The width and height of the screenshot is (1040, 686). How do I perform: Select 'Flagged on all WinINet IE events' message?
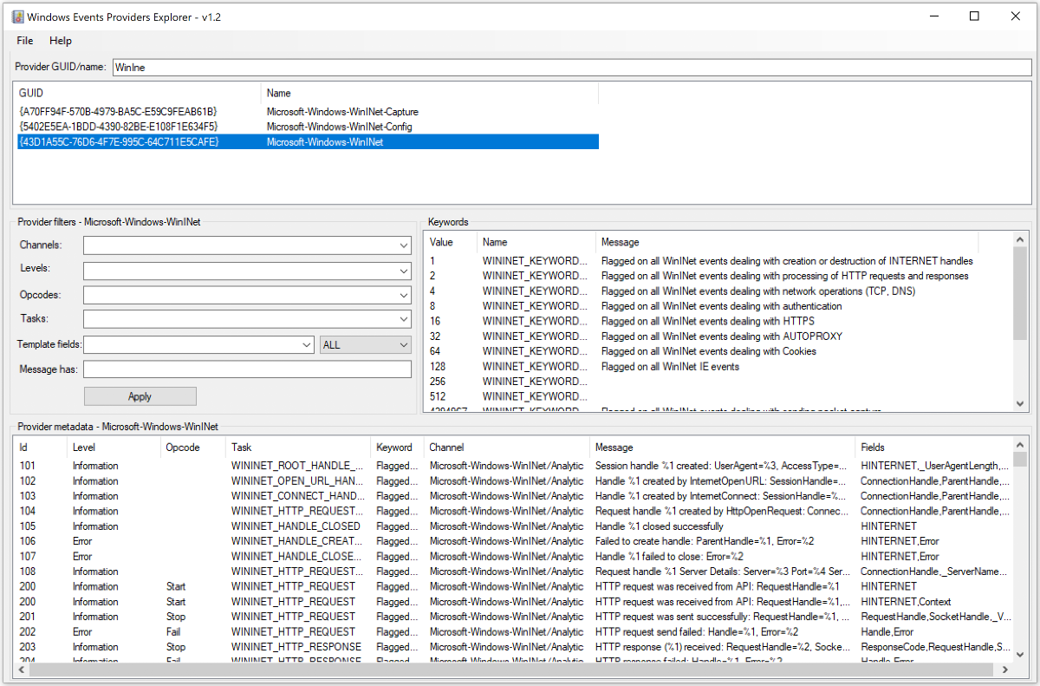(670, 367)
